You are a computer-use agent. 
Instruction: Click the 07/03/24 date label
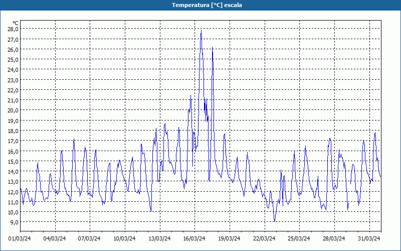(89, 238)
